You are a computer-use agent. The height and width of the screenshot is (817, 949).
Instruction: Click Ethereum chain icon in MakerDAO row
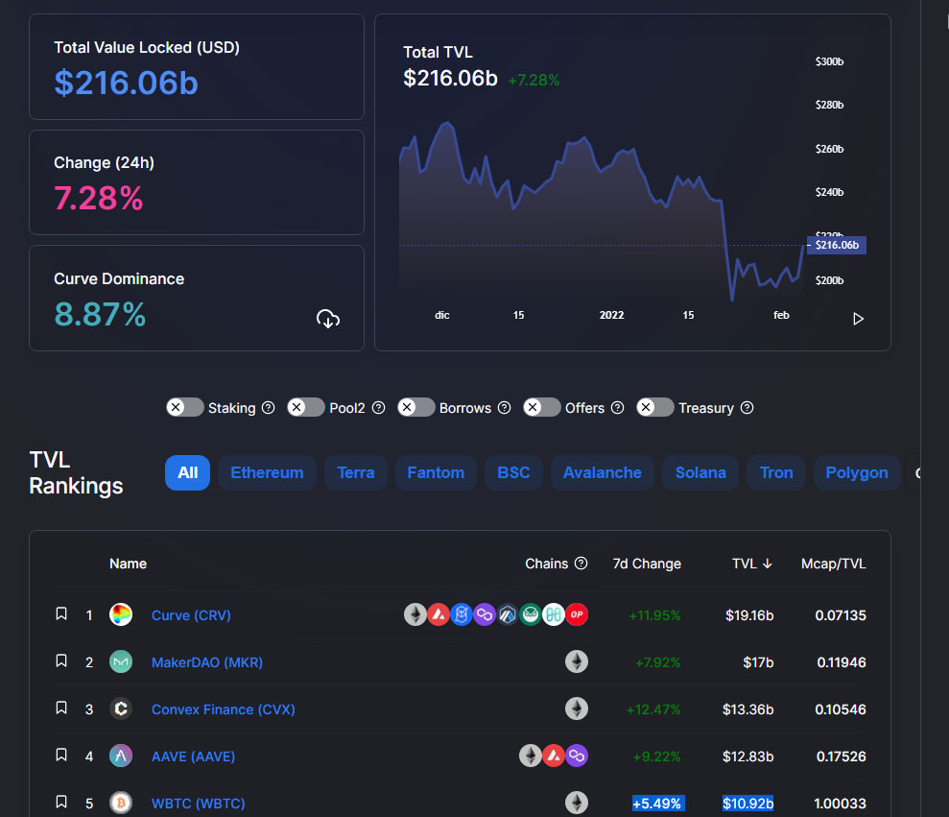[577, 661]
